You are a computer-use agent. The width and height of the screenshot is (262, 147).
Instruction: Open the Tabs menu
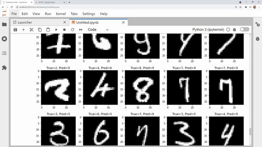74,14
